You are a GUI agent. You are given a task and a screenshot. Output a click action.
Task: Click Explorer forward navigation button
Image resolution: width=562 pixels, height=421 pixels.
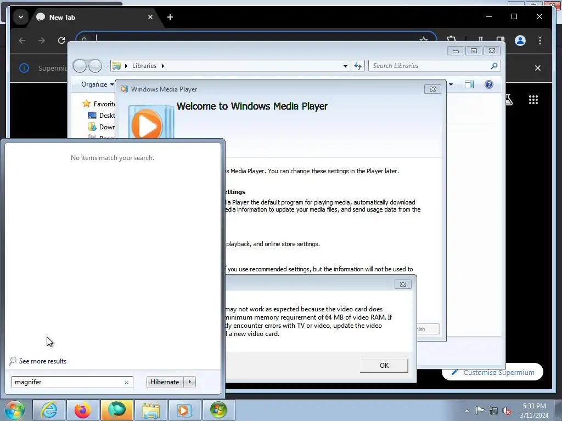95,66
